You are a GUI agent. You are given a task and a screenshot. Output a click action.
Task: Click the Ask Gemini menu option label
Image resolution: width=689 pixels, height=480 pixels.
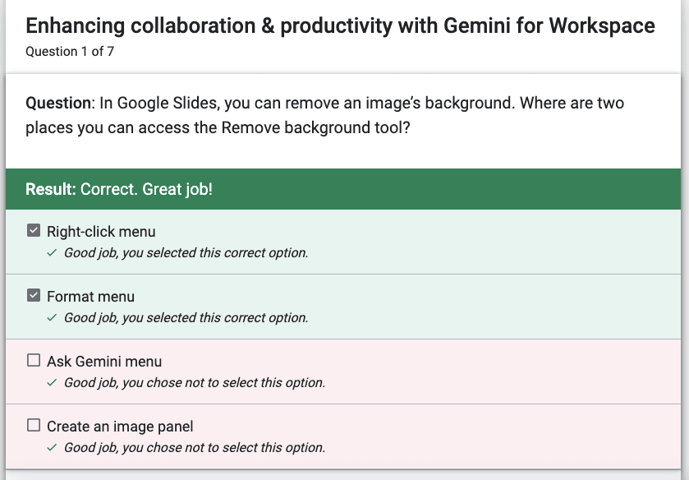[x=104, y=361]
